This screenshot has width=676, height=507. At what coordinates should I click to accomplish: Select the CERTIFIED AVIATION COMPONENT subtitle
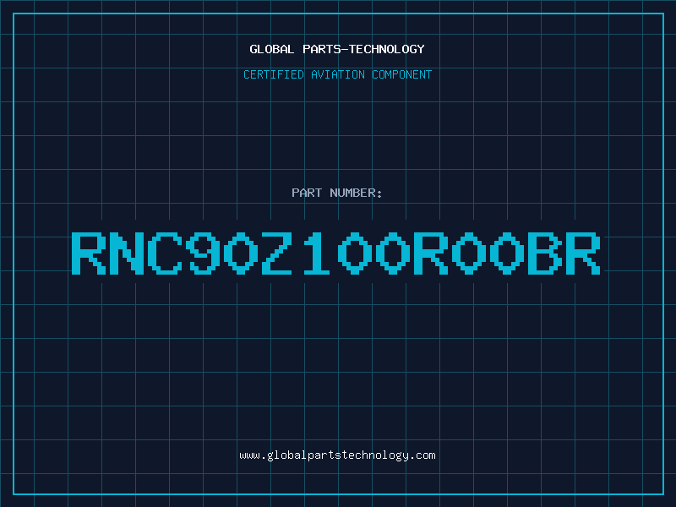pyautogui.click(x=337, y=74)
